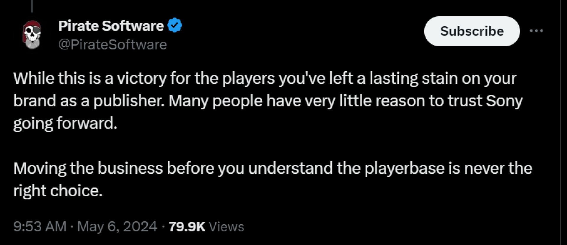Click the Pirate Software display name
This screenshot has height=245, width=567.
click(x=111, y=26)
